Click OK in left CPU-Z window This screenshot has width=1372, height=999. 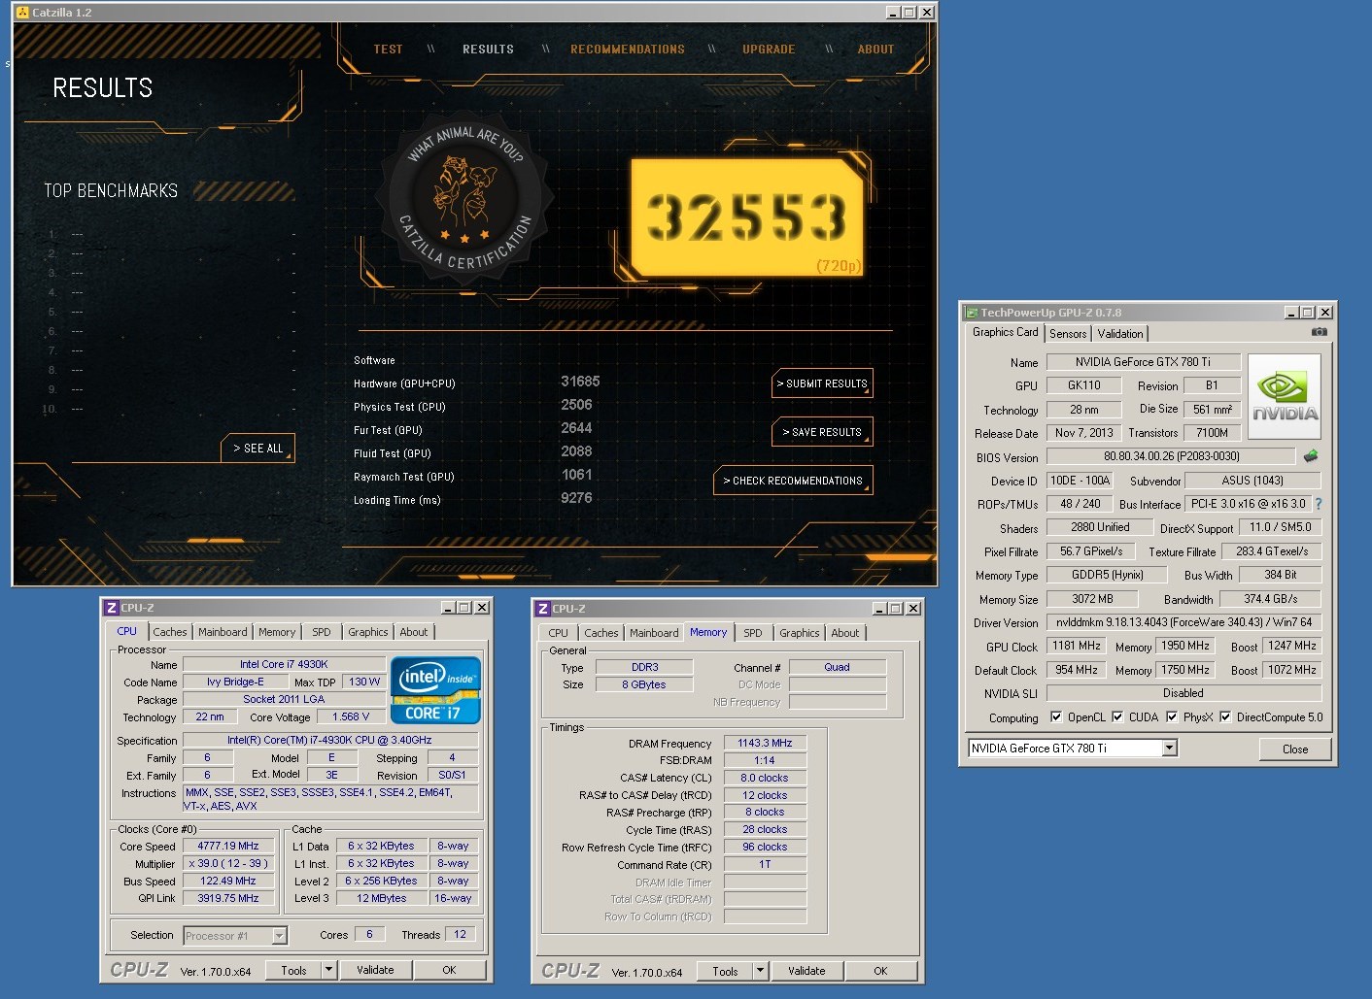click(449, 970)
